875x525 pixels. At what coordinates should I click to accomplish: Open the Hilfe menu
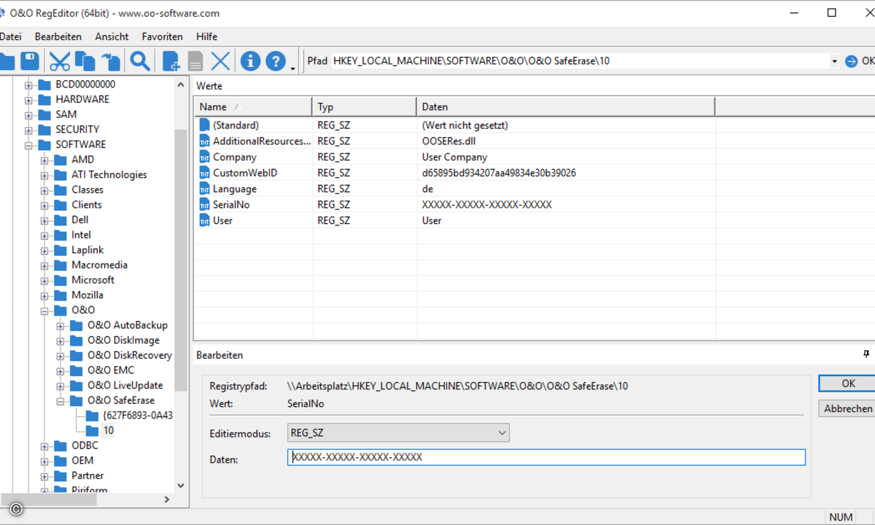[206, 36]
